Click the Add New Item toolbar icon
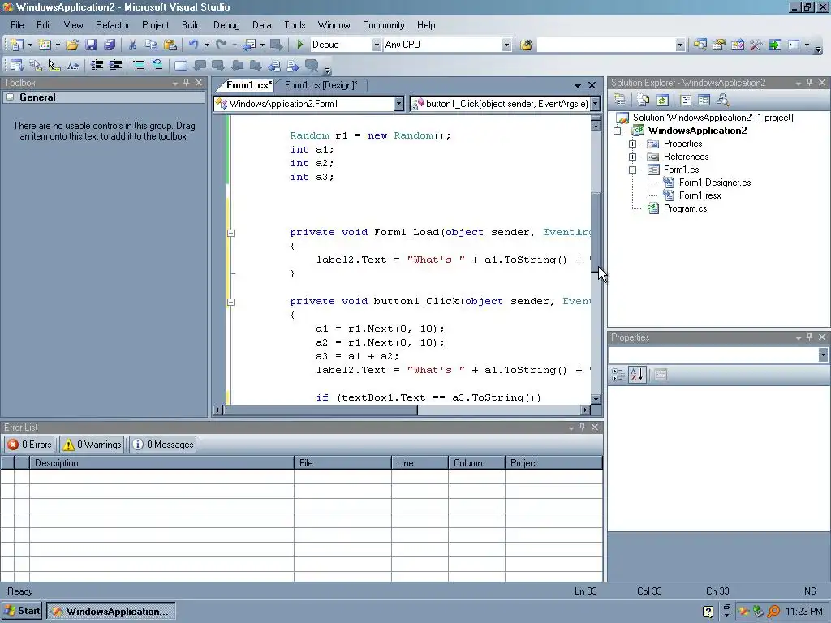831x623 pixels. 45,45
